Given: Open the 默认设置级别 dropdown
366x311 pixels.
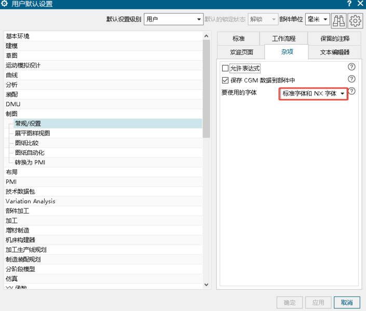Looking at the screenshot, I should 173,19.
